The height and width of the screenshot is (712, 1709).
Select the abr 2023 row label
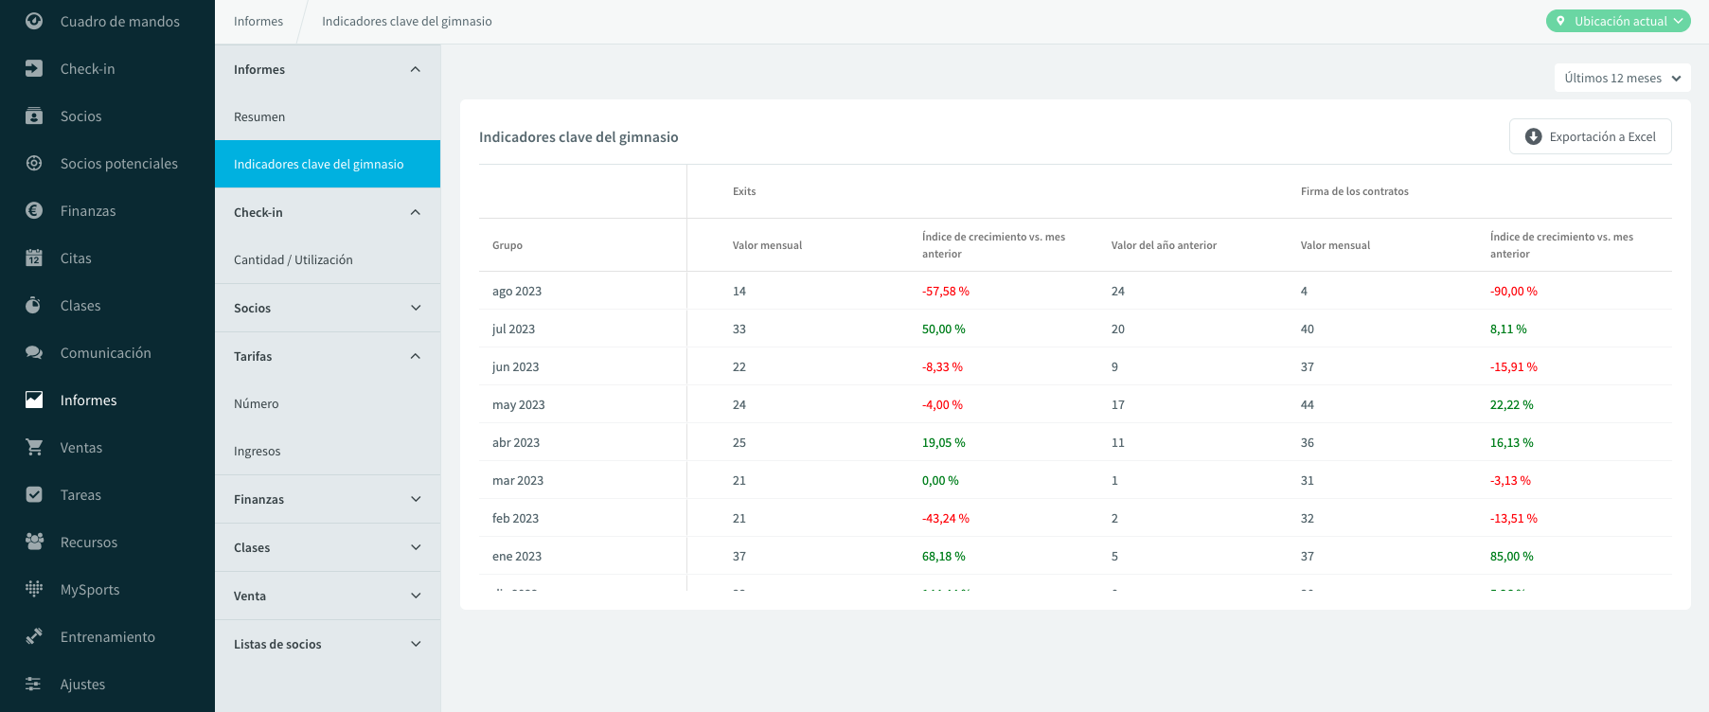(516, 442)
